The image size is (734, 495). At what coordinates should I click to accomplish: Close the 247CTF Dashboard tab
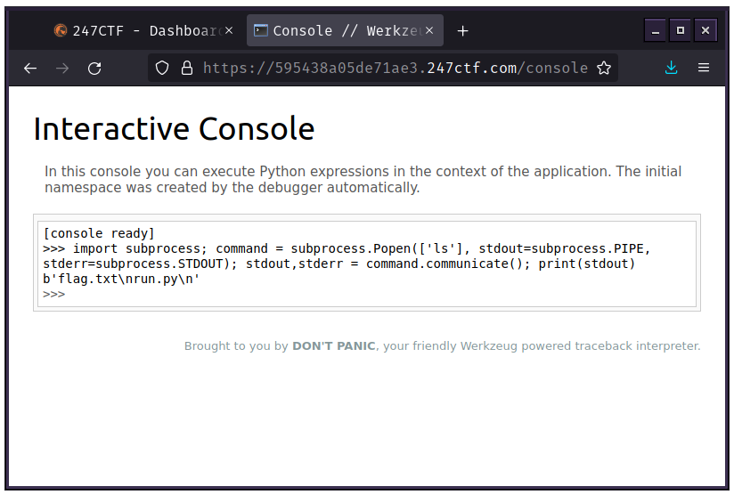229,30
